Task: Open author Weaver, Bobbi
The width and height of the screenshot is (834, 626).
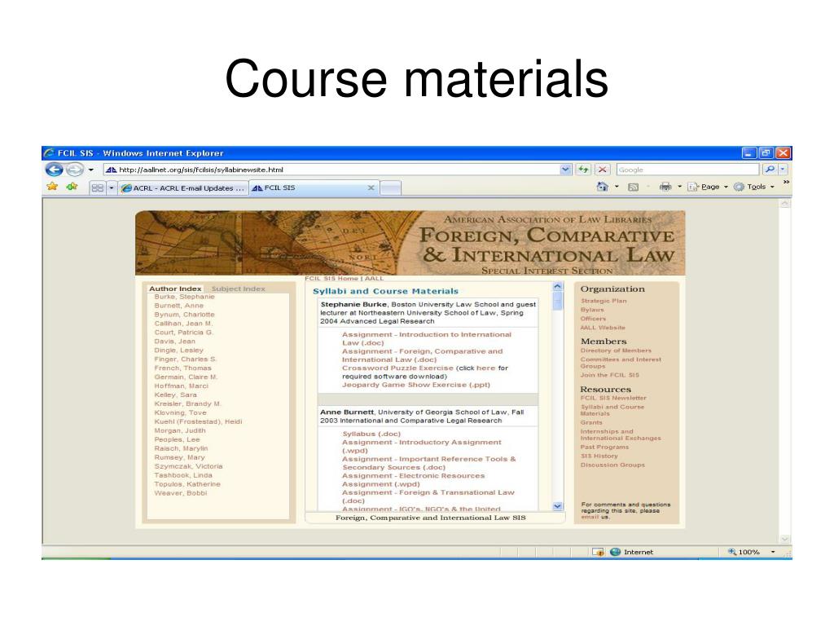Action: 180,493
